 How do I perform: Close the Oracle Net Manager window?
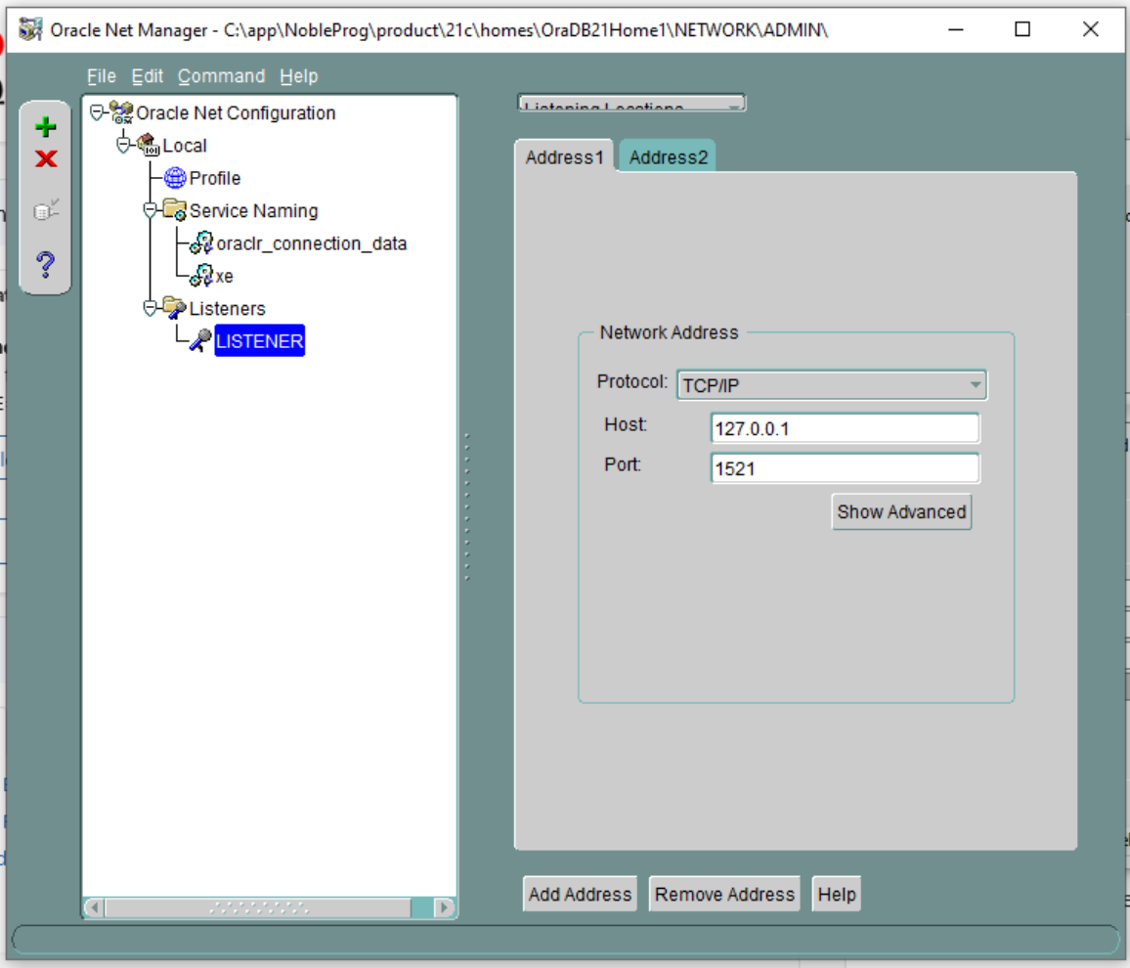(1090, 29)
